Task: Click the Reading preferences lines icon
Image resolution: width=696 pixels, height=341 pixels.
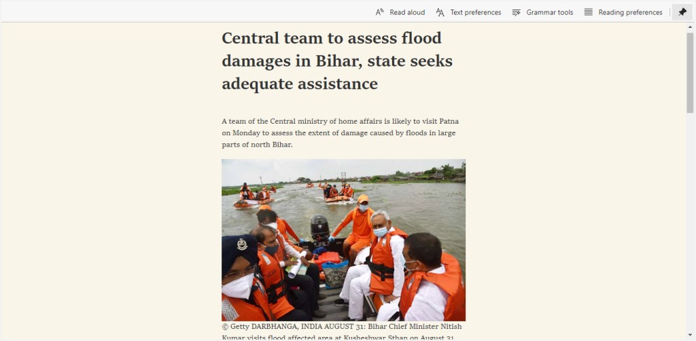Action: tap(588, 12)
